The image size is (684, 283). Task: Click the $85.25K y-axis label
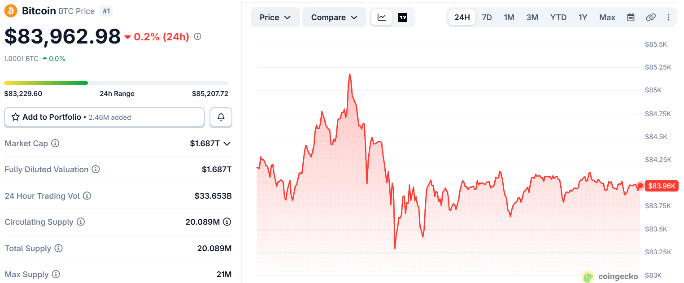[658, 67]
